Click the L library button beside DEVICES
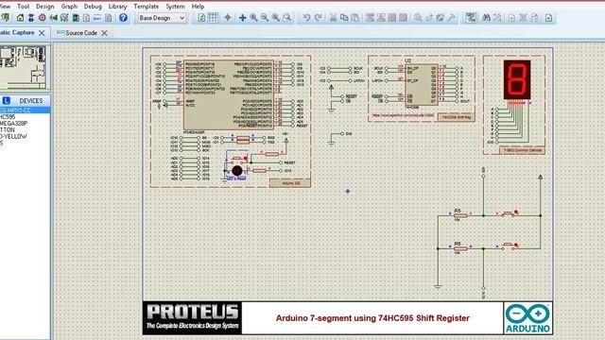This screenshot has width=605, height=340. coord(7,101)
